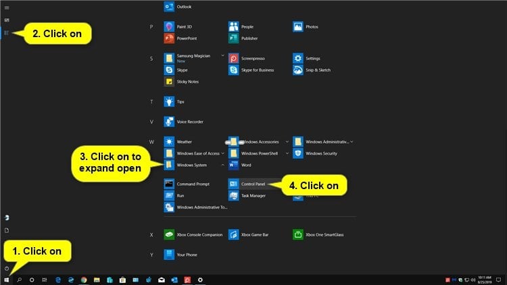Open Snip & Sketch
The width and height of the screenshot is (507, 285).
[312, 70]
